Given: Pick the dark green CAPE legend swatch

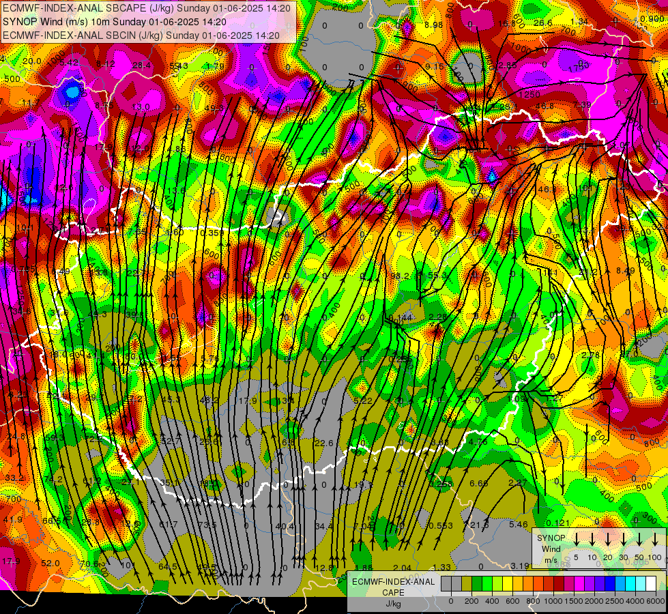Looking at the screenshot, I should [x=477, y=584].
